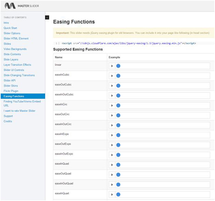Image resolution: width=215 pixels, height=201 pixels.
Task: Click the blue ball in easeInOutCirc row
Action: coord(118,125)
